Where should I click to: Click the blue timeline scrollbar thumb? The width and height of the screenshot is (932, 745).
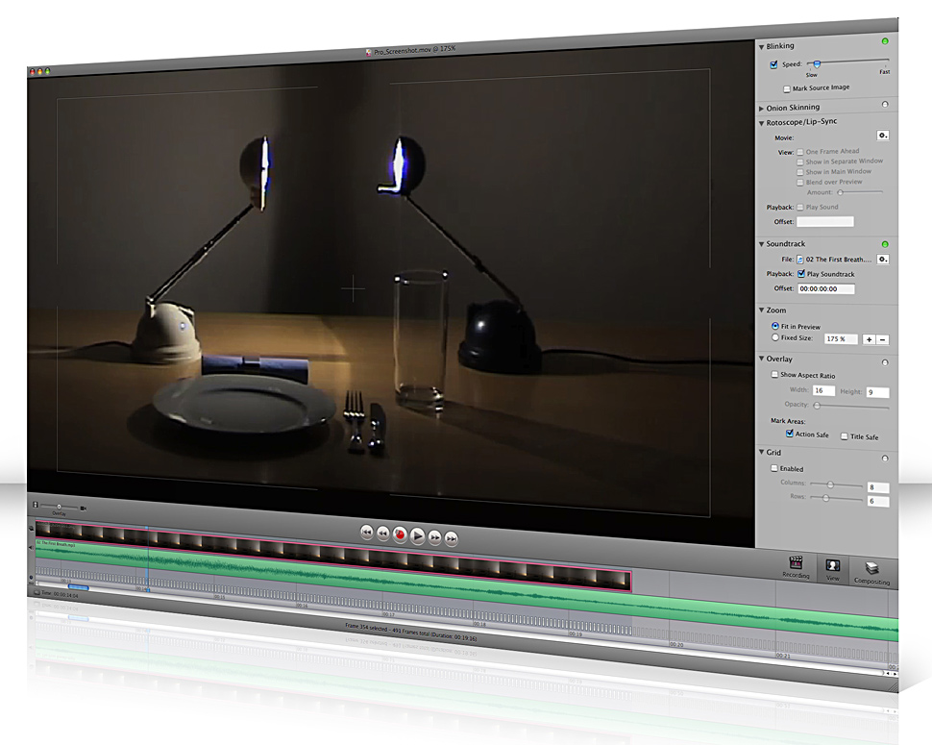click(x=79, y=587)
